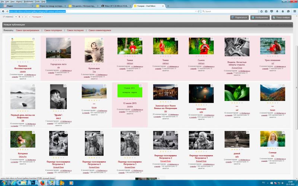Go to the home page icon
Viewport: 298px width, 186px height.
[283, 12]
